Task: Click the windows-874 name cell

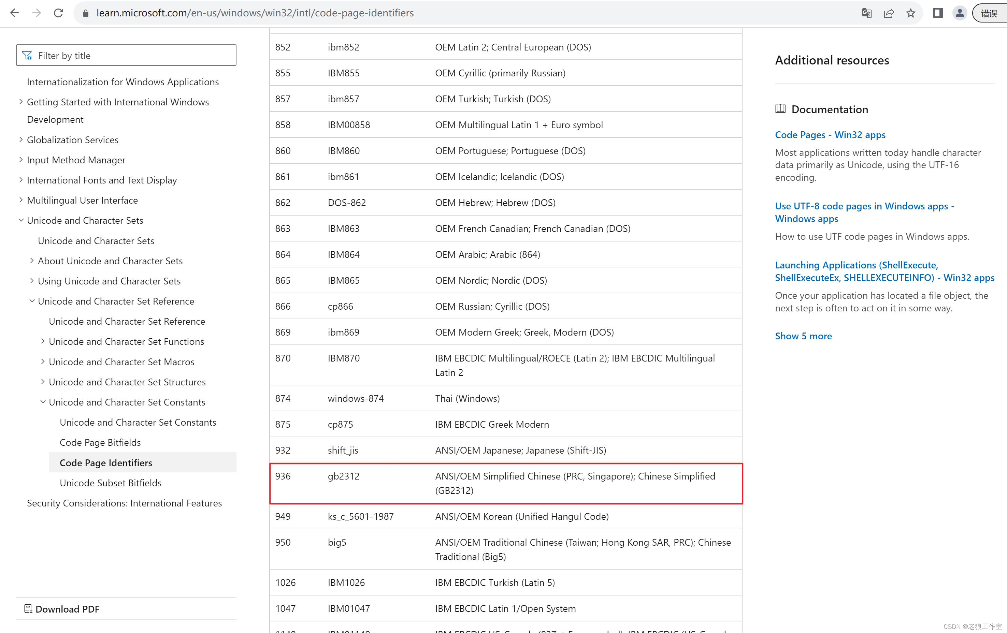Action: 356,398
